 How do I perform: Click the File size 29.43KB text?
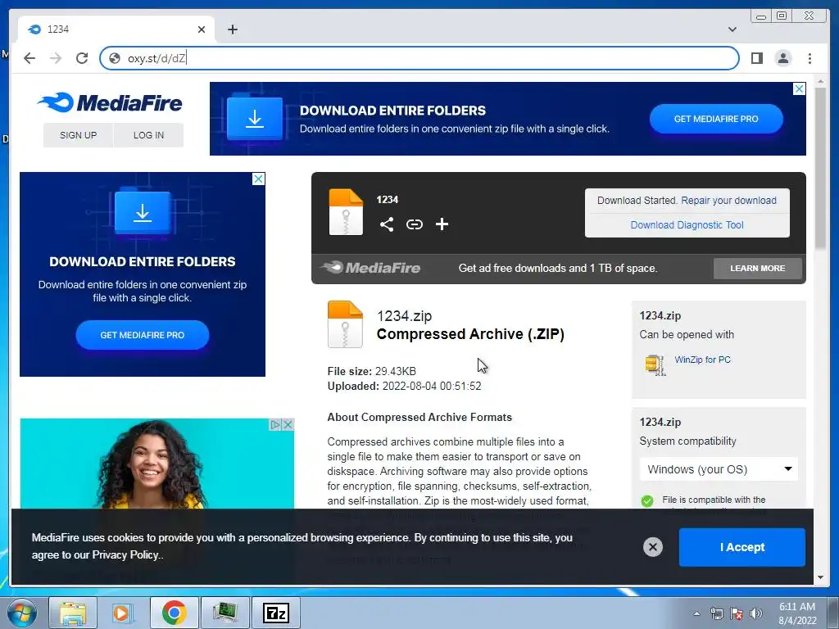(371, 371)
